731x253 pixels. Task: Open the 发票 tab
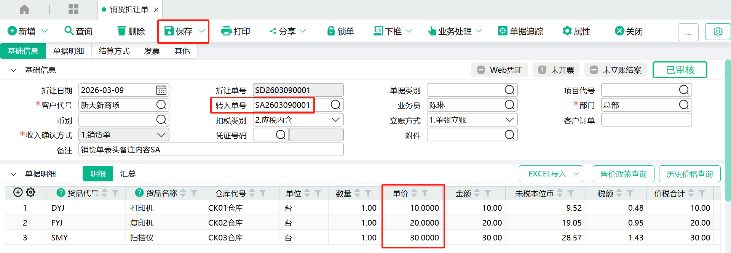coord(152,51)
